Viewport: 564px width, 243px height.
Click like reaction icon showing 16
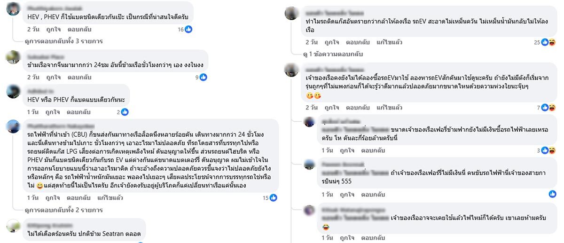(188, 29)
